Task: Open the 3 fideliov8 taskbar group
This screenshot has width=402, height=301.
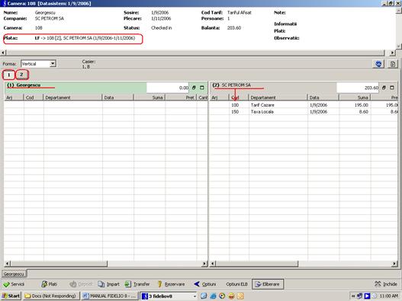Action: pos(169,296)
